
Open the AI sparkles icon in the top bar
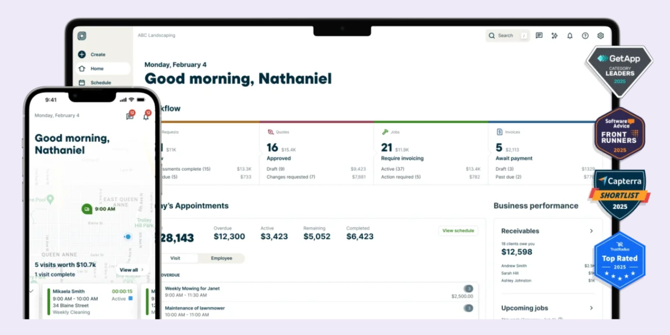click(554, 35)
